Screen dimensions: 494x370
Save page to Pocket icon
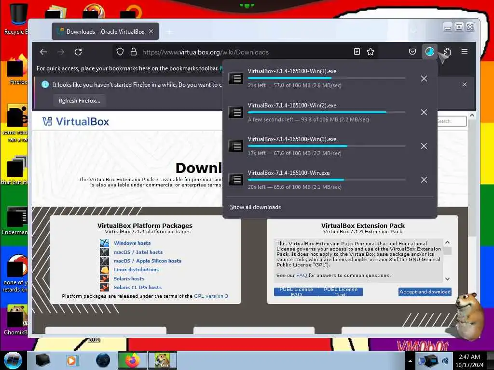[412, 52]
